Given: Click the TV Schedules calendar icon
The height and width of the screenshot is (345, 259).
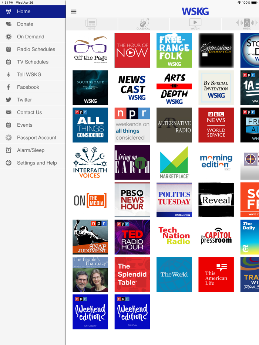Looking at the screenshot, I should [9, 62].
